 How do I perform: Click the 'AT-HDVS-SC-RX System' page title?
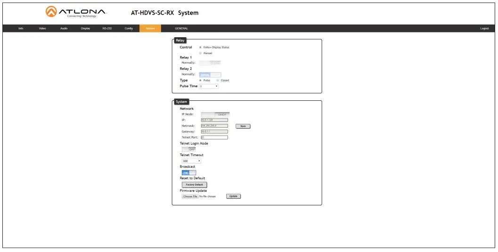click(x=164, y=13)
